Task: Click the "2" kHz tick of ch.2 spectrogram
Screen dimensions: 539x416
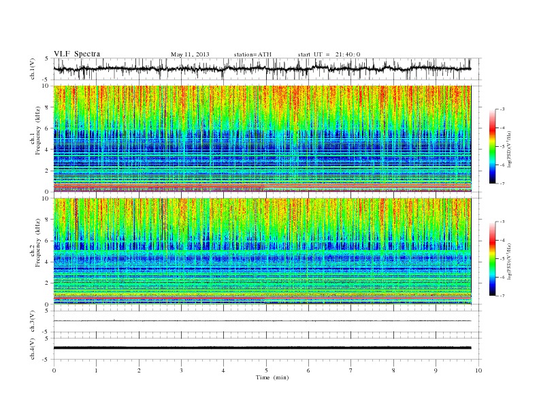Action: (x=48, y=283)
